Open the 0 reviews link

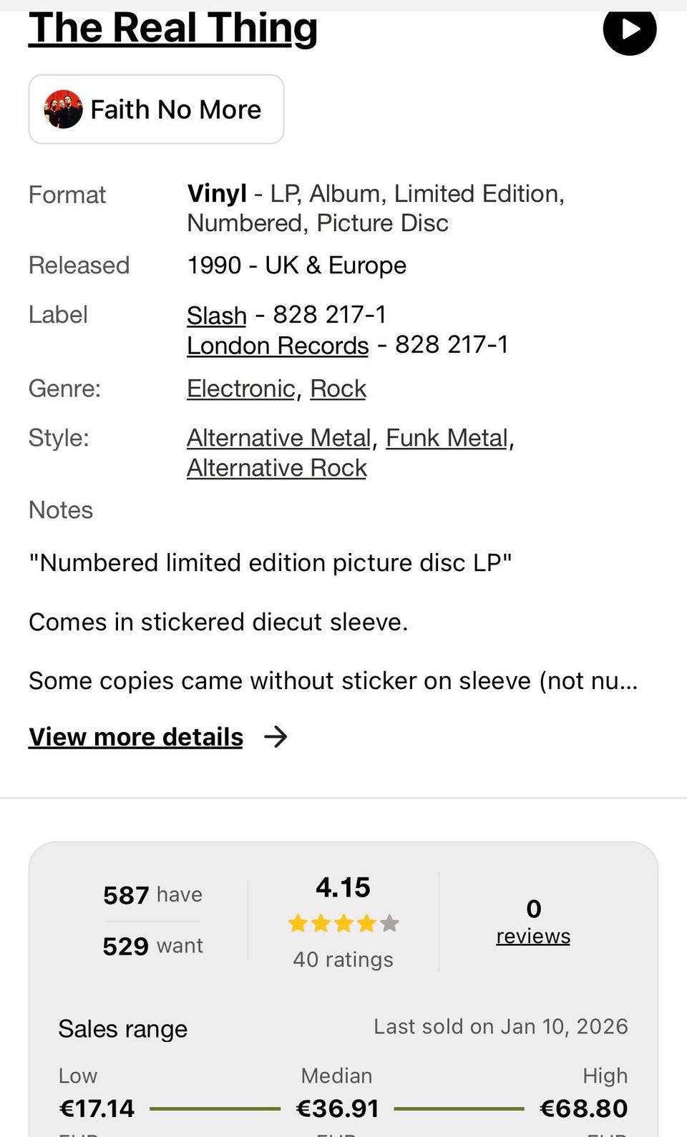point(533,936)
